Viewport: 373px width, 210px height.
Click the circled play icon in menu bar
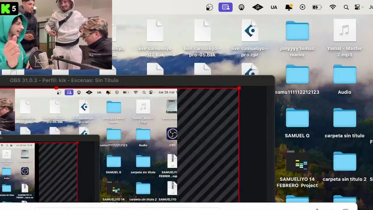302,7
